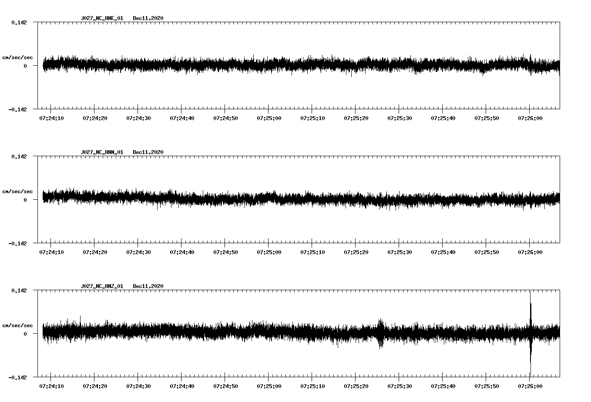Click the Dec11,2020 date on the HNE trace
Viewport: 591px width, 402px height.
[148, 19]
